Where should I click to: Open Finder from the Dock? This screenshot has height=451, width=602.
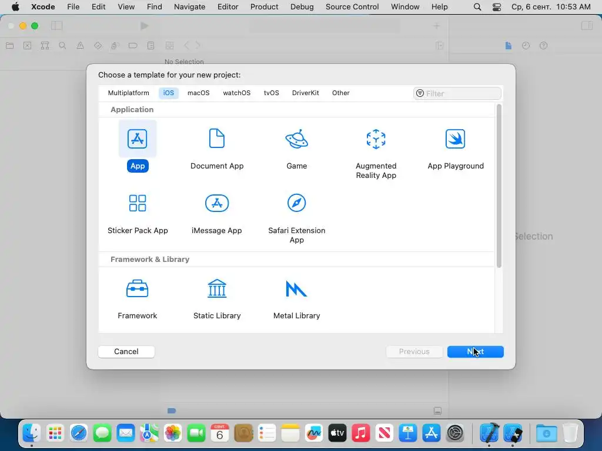(32, 433)
